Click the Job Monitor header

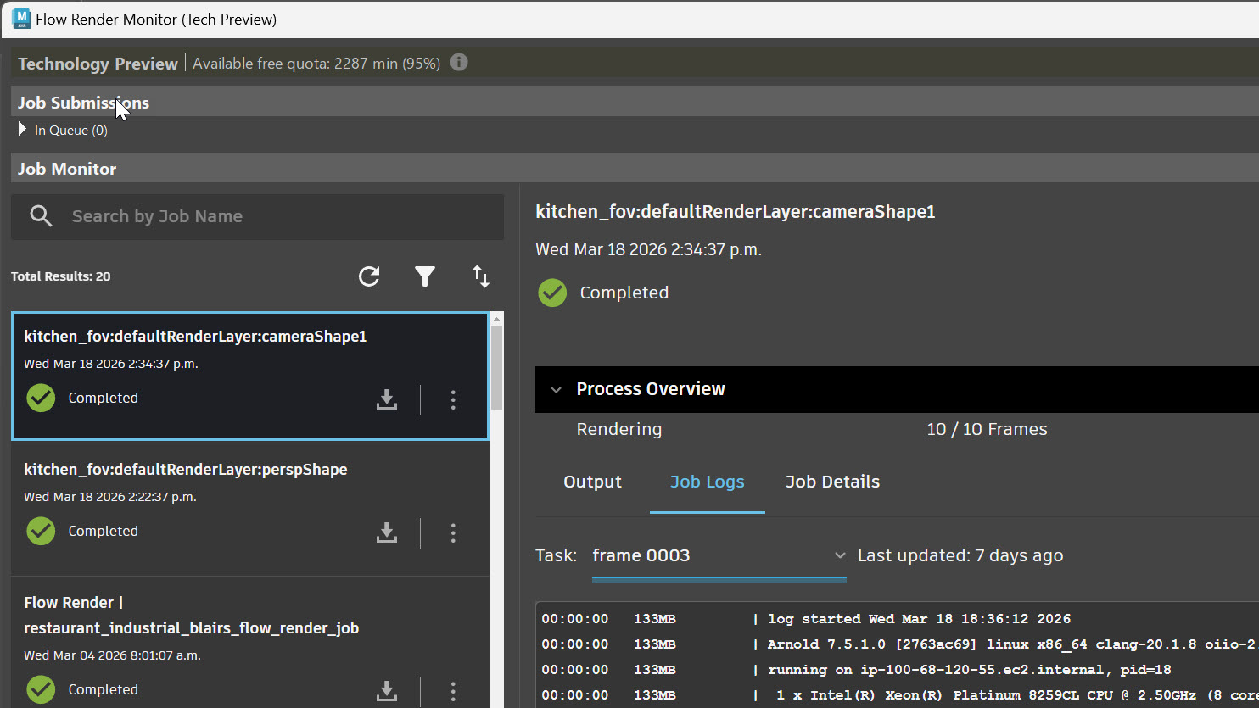coord(67,169)
